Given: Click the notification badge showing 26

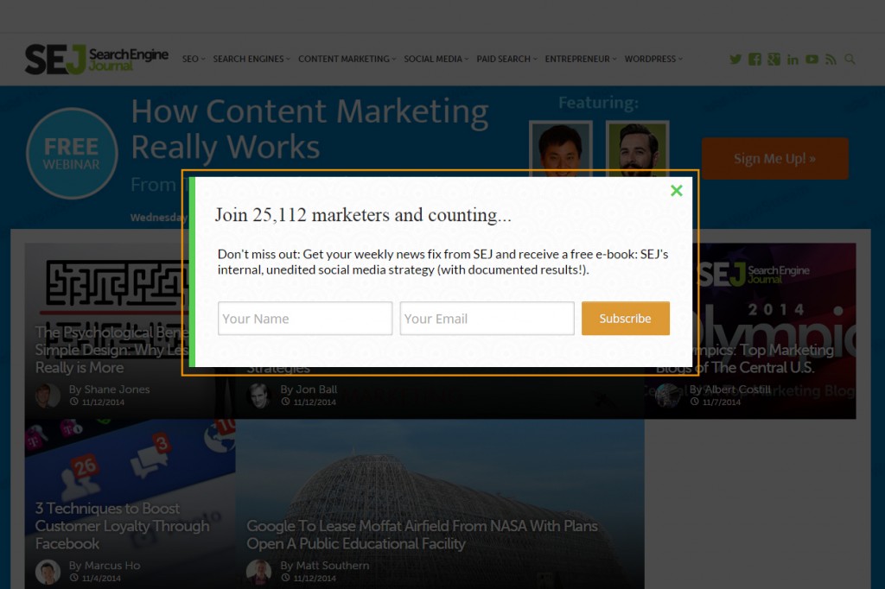Looking at the screenshot, I should point(84,467).
